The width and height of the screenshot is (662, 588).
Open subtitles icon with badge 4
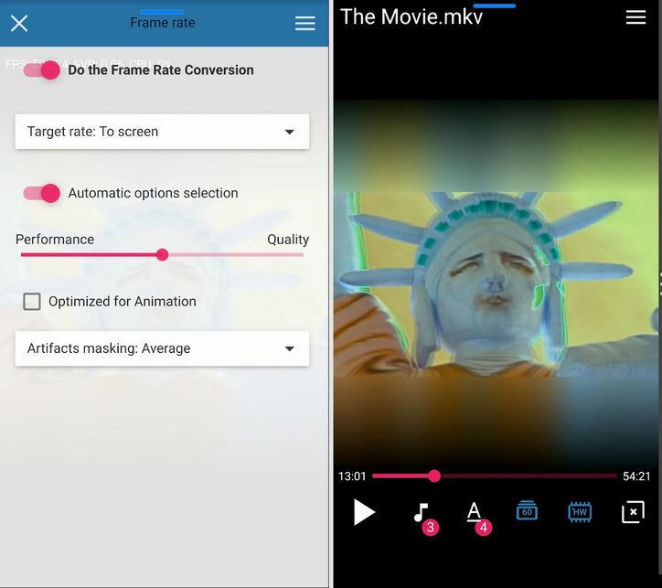478,518
